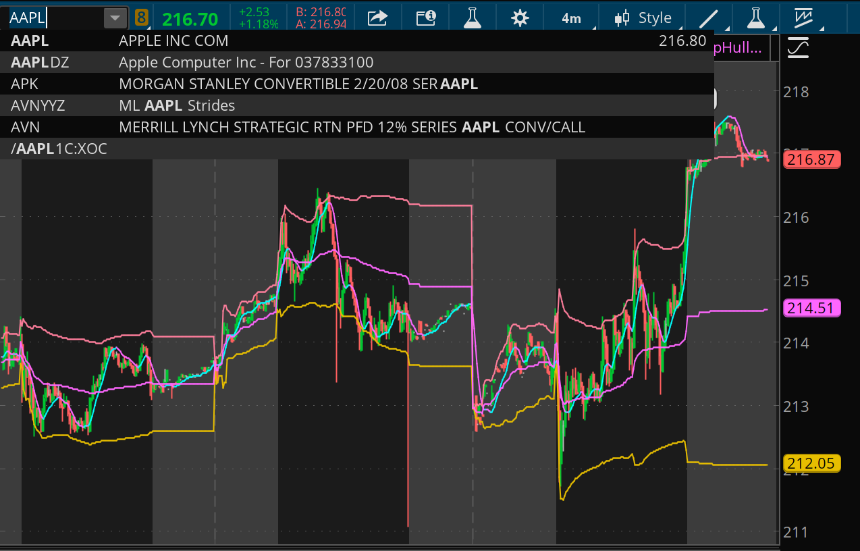Select AVN Merrill Lynch Strategic suggestion
Image resolution: width=860 pixels, height=551 pixels.
click(357, 127)
